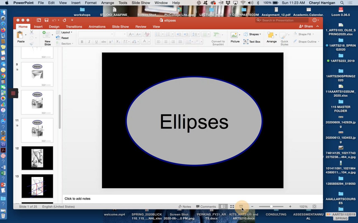Click the Quick Styles icon
The height and width of the screenshot is (223, 358).
pyautogui.click(x=284, y=36)
